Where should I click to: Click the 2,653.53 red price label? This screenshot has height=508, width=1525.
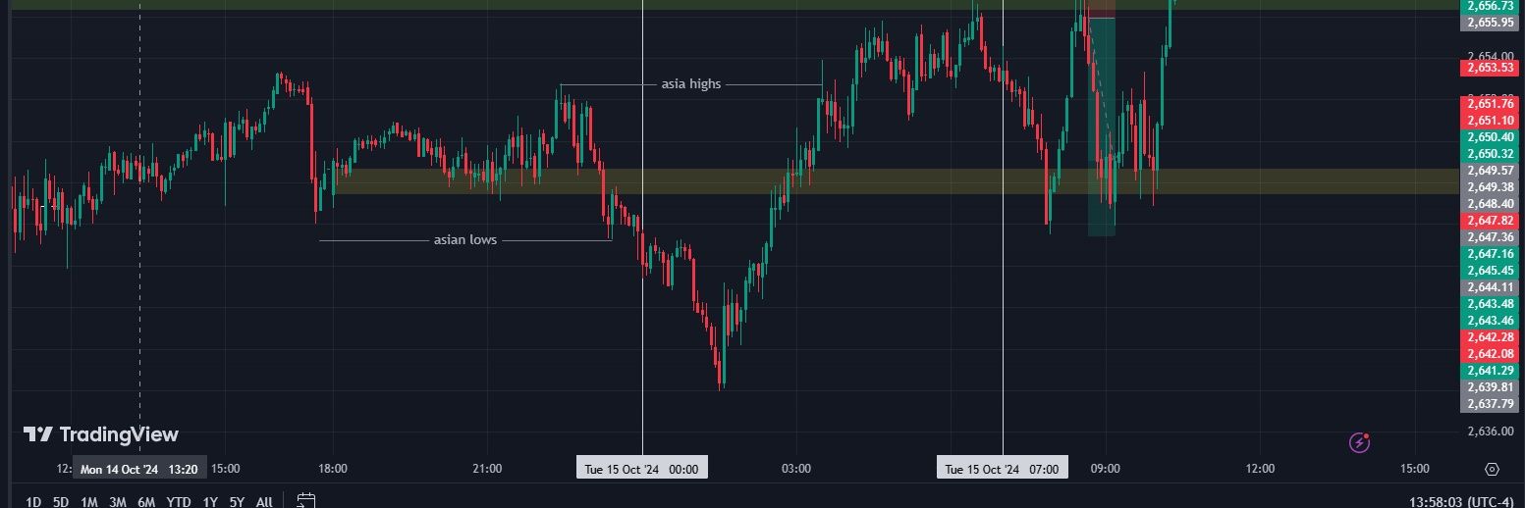point(1491,68)
